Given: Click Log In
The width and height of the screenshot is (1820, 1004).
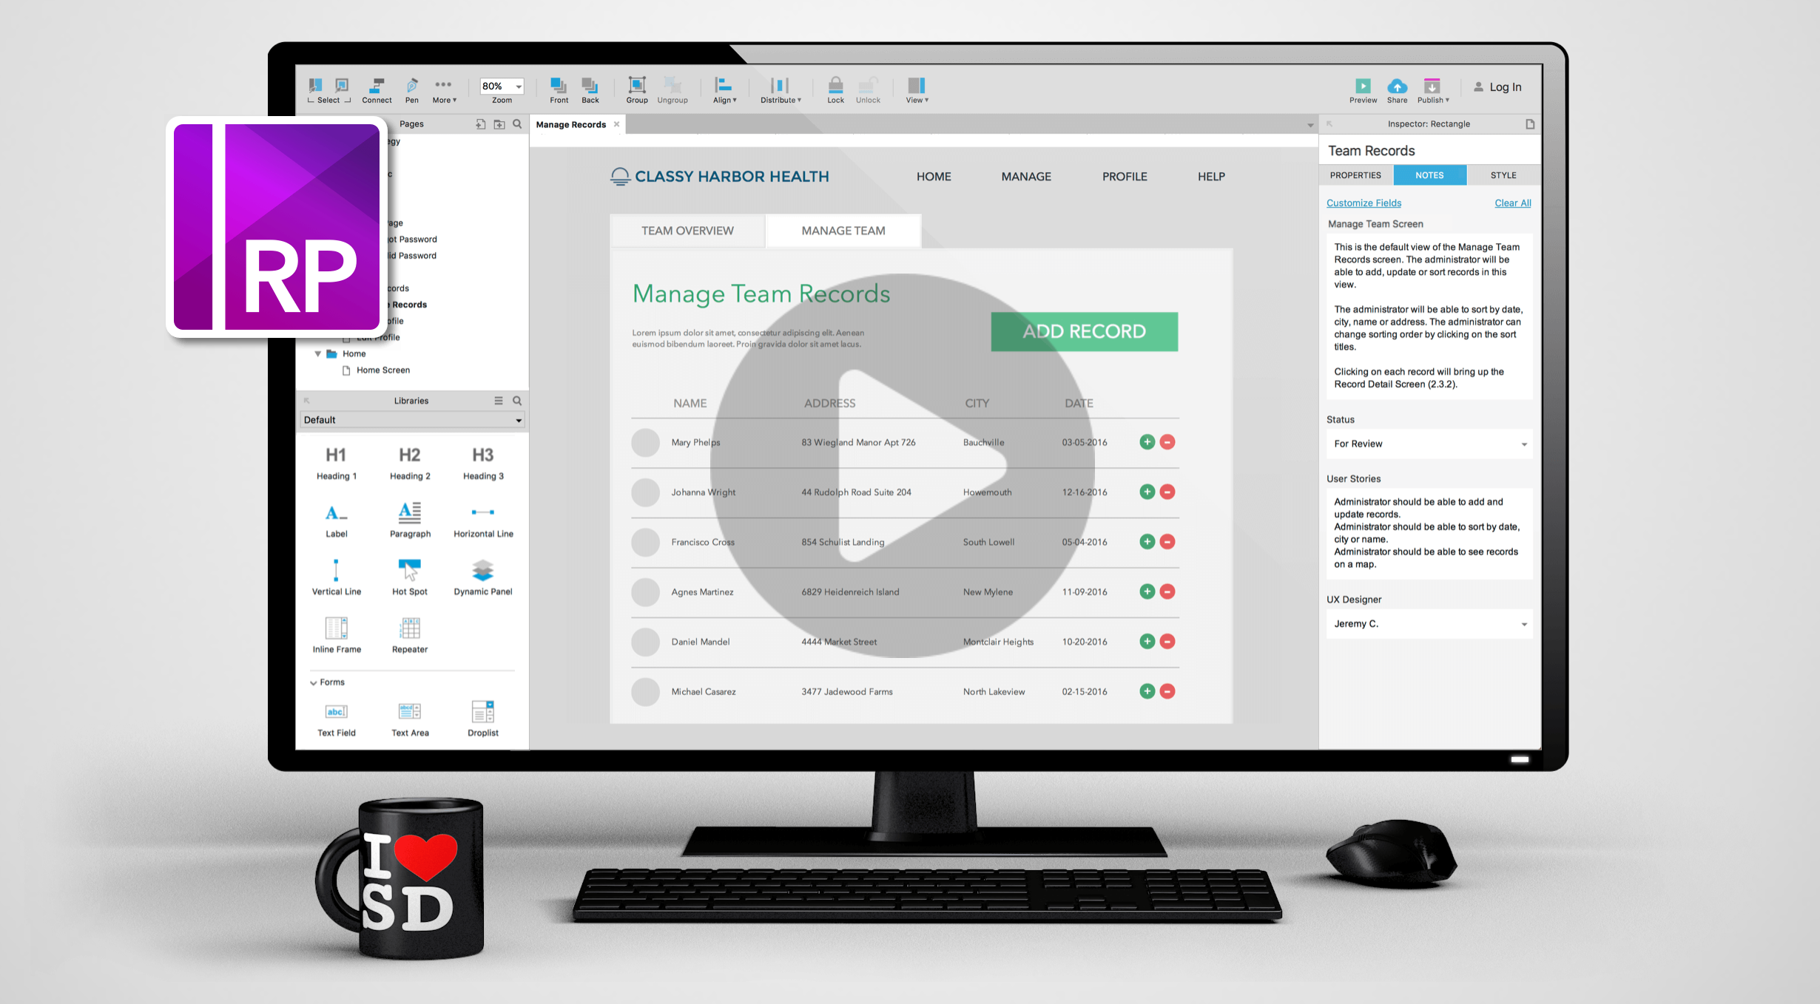Looking at the screenshot, I should pyautogui.click(x=1497, y=87).
